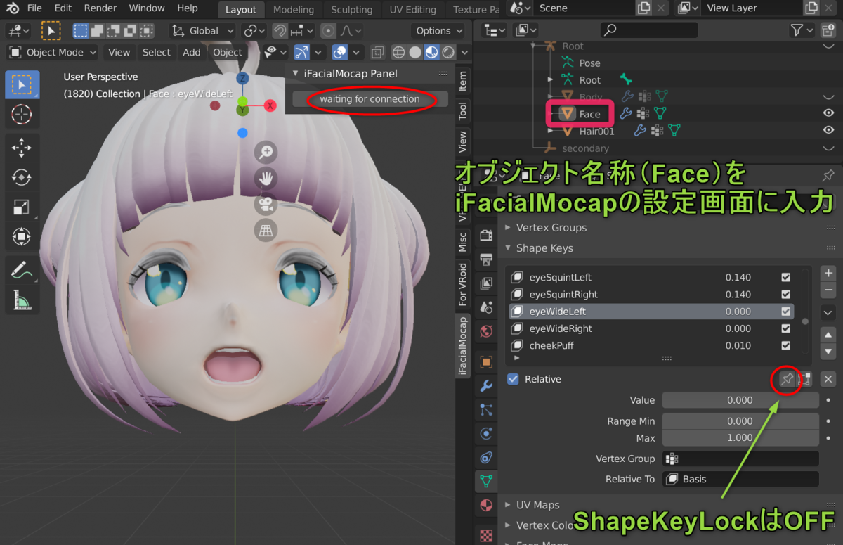Choose the Rotate tool
This screenshot has height=545, width=843.
pyautogui.click(x=22, y=177)
